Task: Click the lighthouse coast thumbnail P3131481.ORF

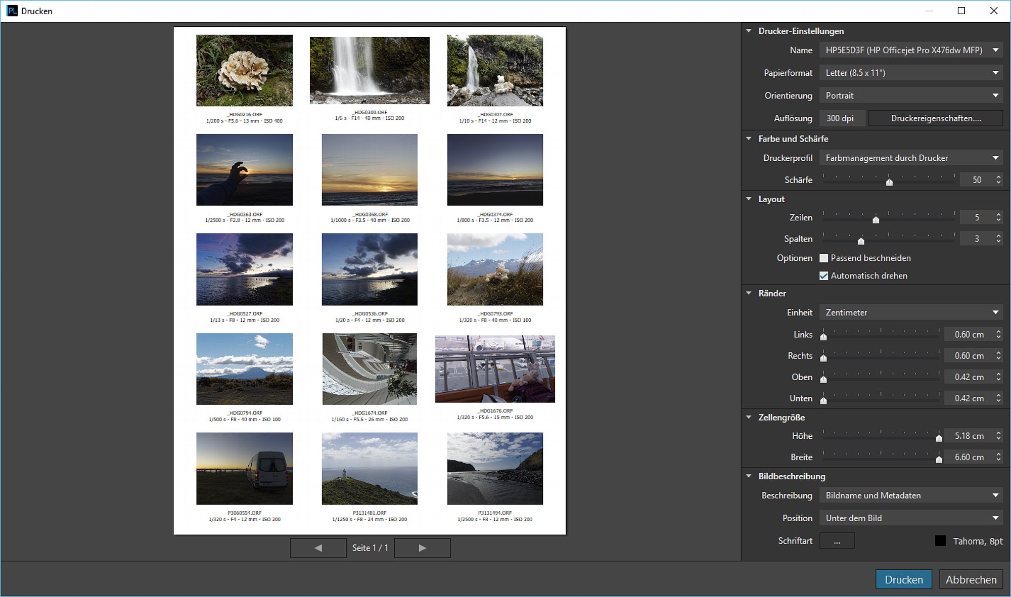Action: [370, 469]
